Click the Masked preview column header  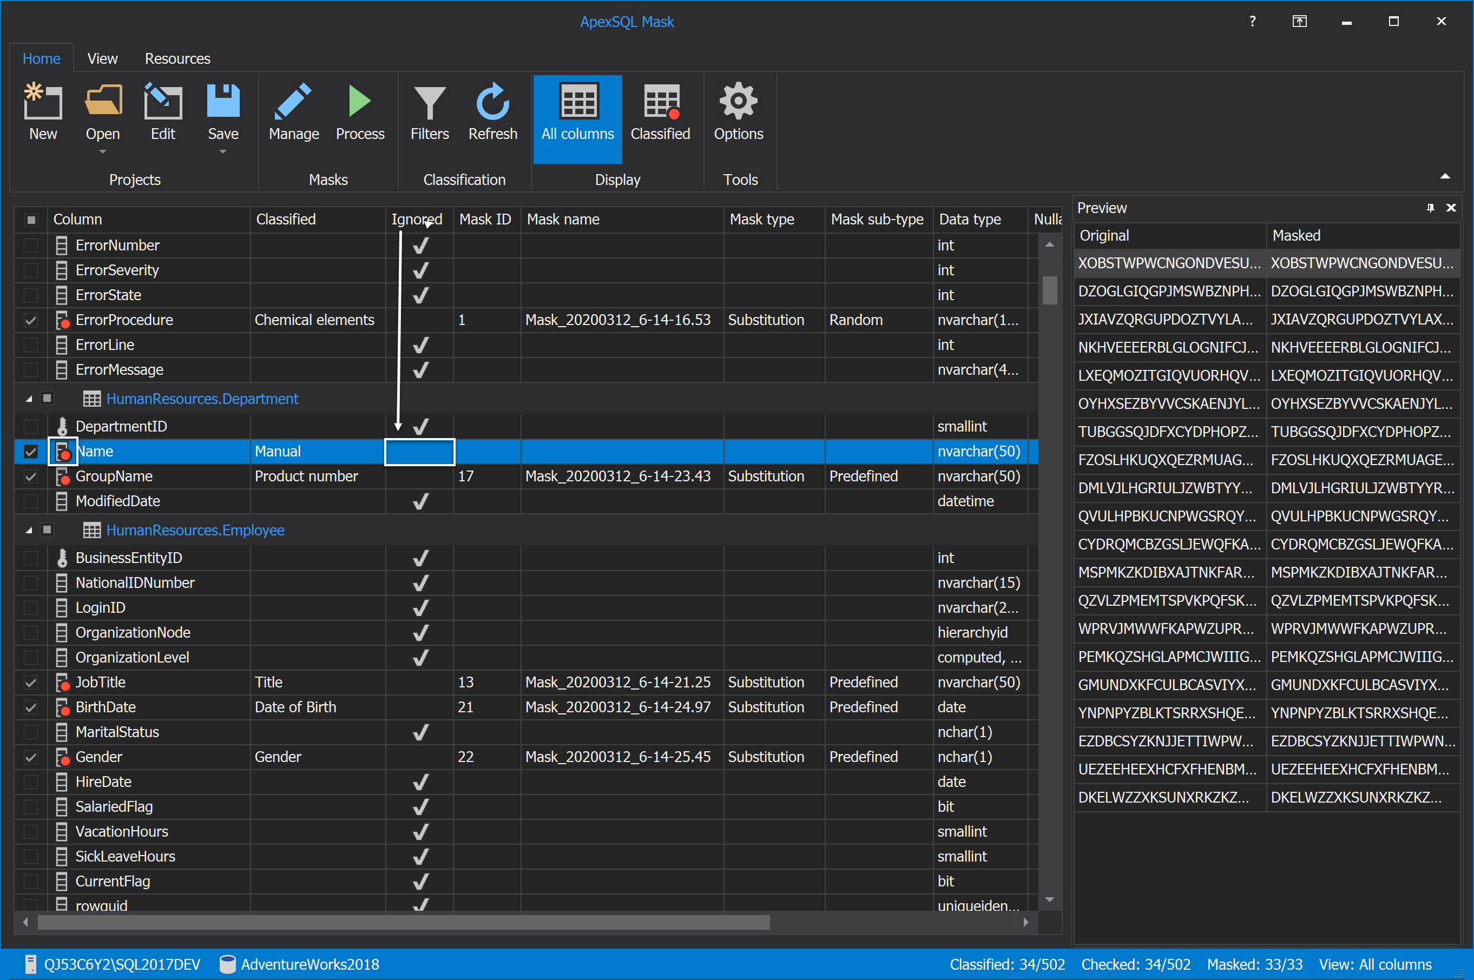[x=1363, y=236]
